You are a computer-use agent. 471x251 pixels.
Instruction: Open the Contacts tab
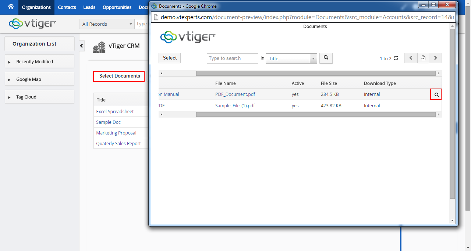pyautogui.click(x=67, y=7)
